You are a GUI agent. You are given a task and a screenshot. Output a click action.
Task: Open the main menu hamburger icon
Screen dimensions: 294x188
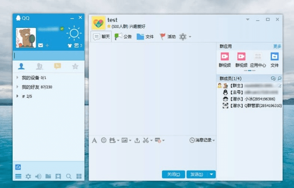[x=18, y=177]
